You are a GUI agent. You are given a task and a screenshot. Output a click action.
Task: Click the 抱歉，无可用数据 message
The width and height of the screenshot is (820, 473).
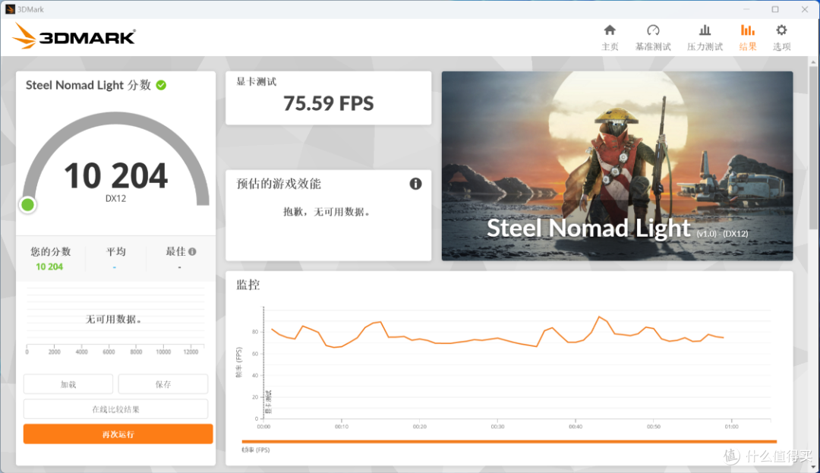(x=326, y=212)
